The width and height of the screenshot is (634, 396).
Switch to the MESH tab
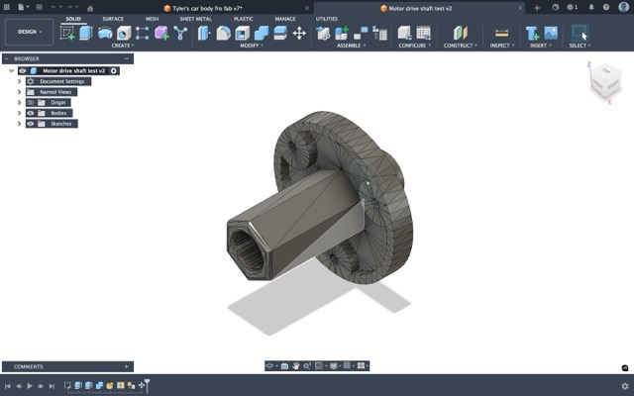pos(152,19)
